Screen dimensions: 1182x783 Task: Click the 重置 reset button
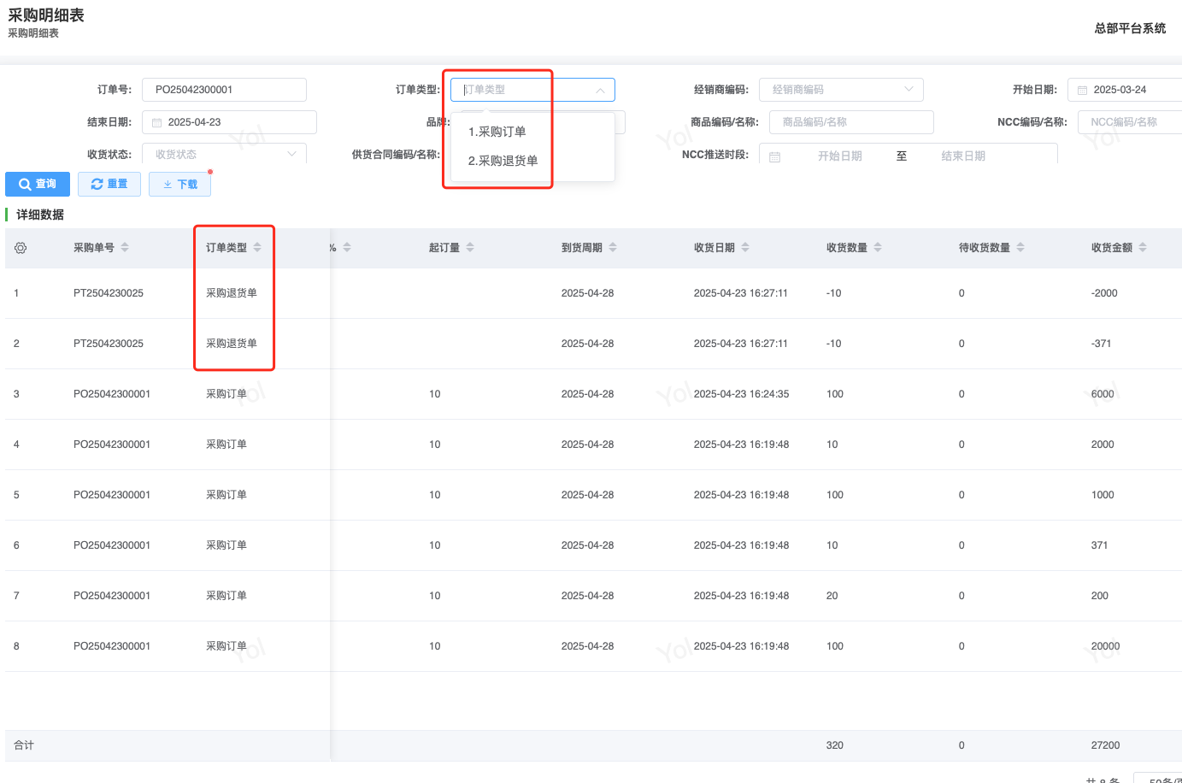[109, 184]
